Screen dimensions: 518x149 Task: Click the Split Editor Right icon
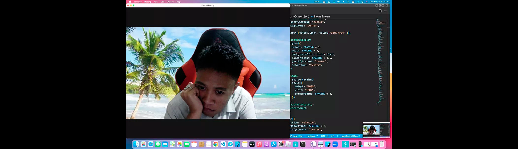point(380,11)
